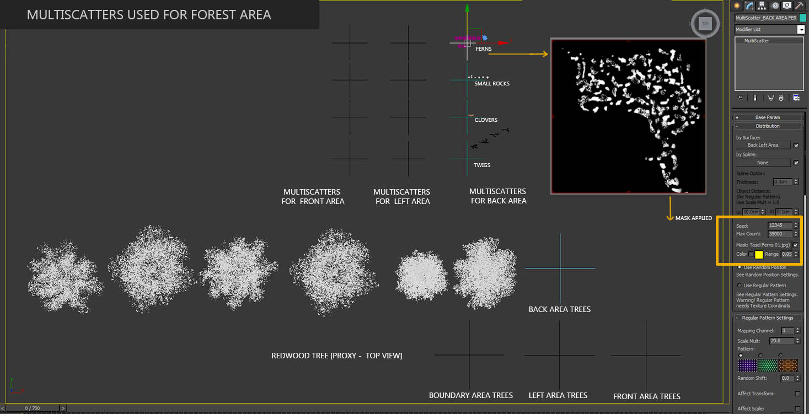This screenshot has height=414, width=809.
Task: Click the Back Left Area surface button
Action: [763, 146]
